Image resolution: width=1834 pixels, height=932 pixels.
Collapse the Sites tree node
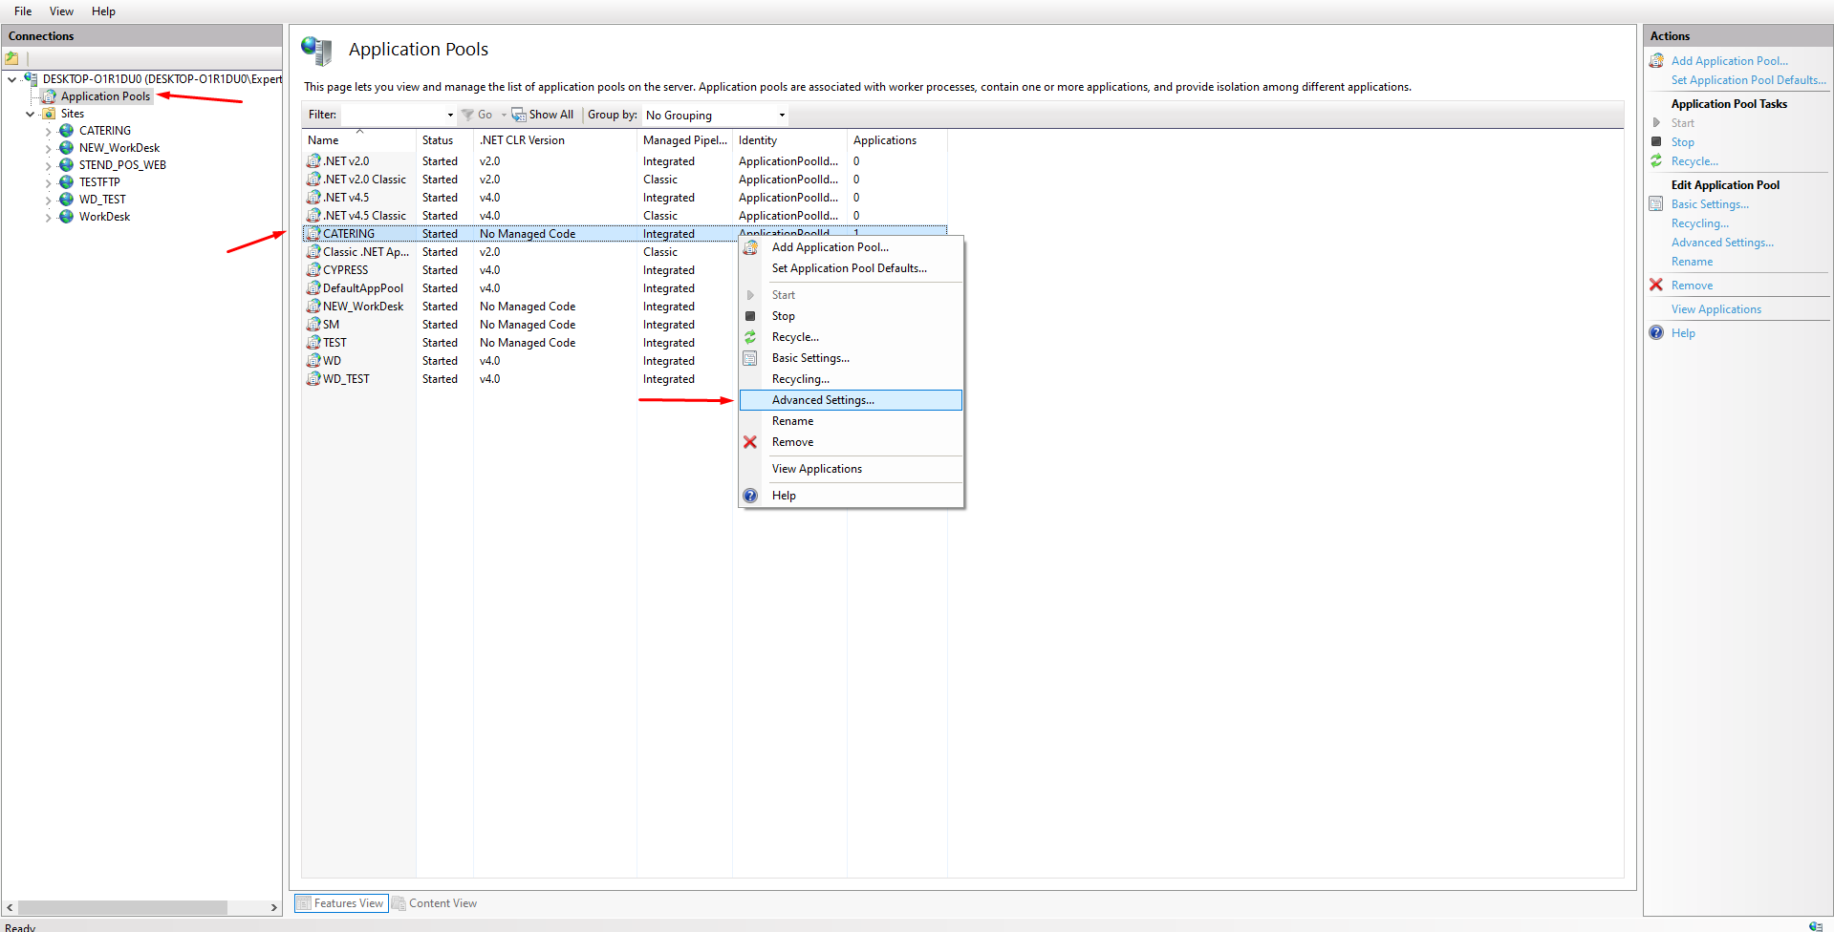[x=31, y=115]
